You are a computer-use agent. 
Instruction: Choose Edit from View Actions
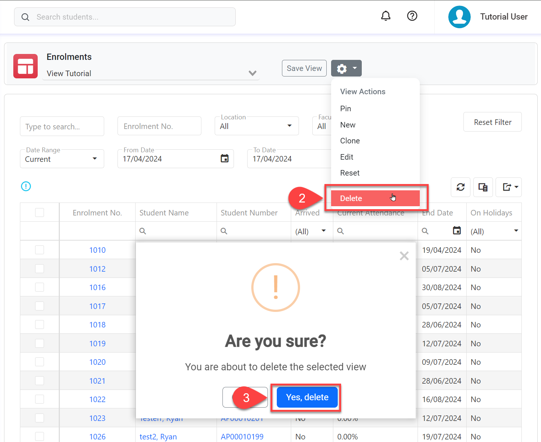pos(375,157)
